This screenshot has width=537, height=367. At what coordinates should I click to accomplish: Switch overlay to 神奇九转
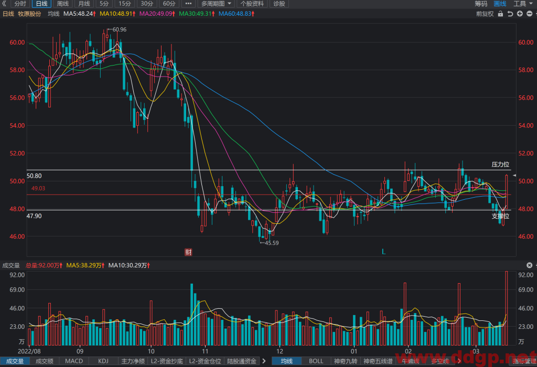click(x=346, y=361)
